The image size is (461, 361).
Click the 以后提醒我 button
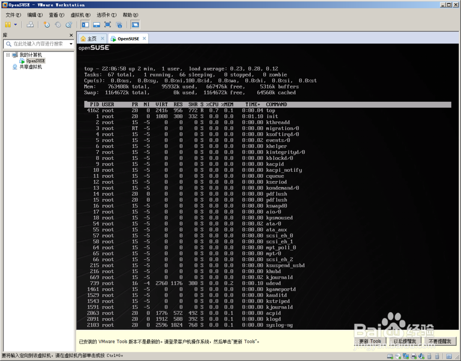pos(405,341)
